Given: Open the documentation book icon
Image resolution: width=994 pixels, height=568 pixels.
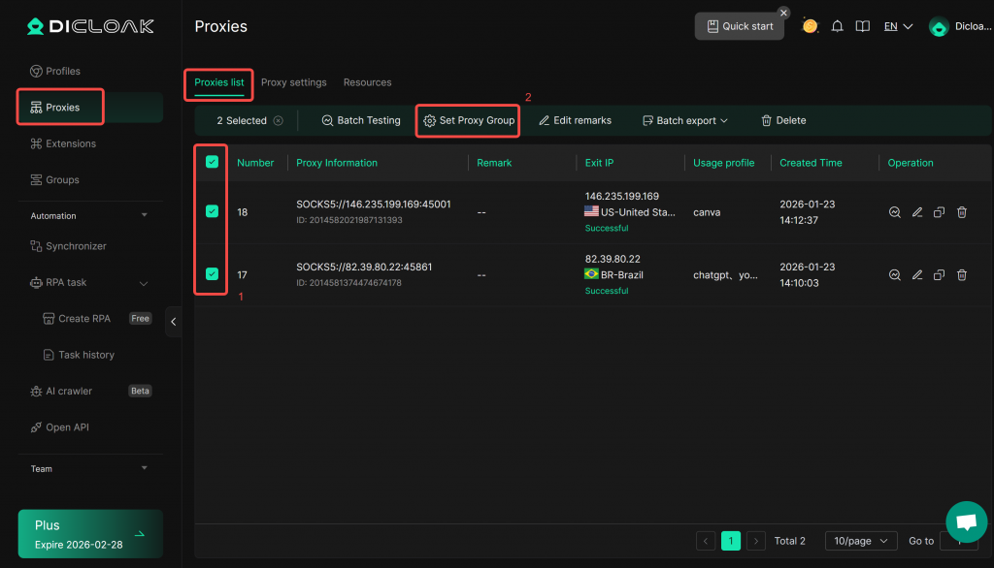Looking at the screenshot, I should (862, 26).
